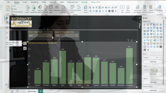Image resolution: width=166 pixels, height=93 pixels.
Task: Click the April bar in chart
Action: coord(63,67)
